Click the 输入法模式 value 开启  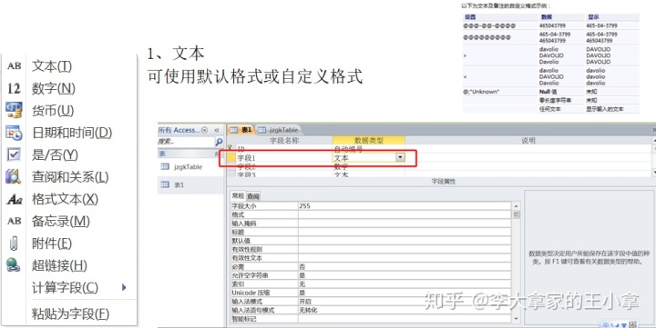[405, 302]
